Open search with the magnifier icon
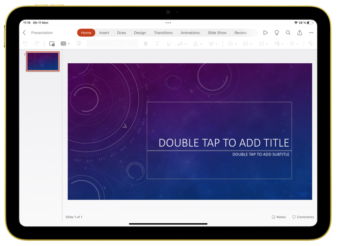The width and height of the screenshot is (337, 246). point(288,33)
